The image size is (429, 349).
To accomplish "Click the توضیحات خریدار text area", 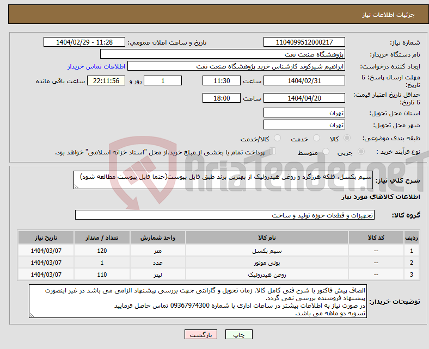I will point(198,301).
